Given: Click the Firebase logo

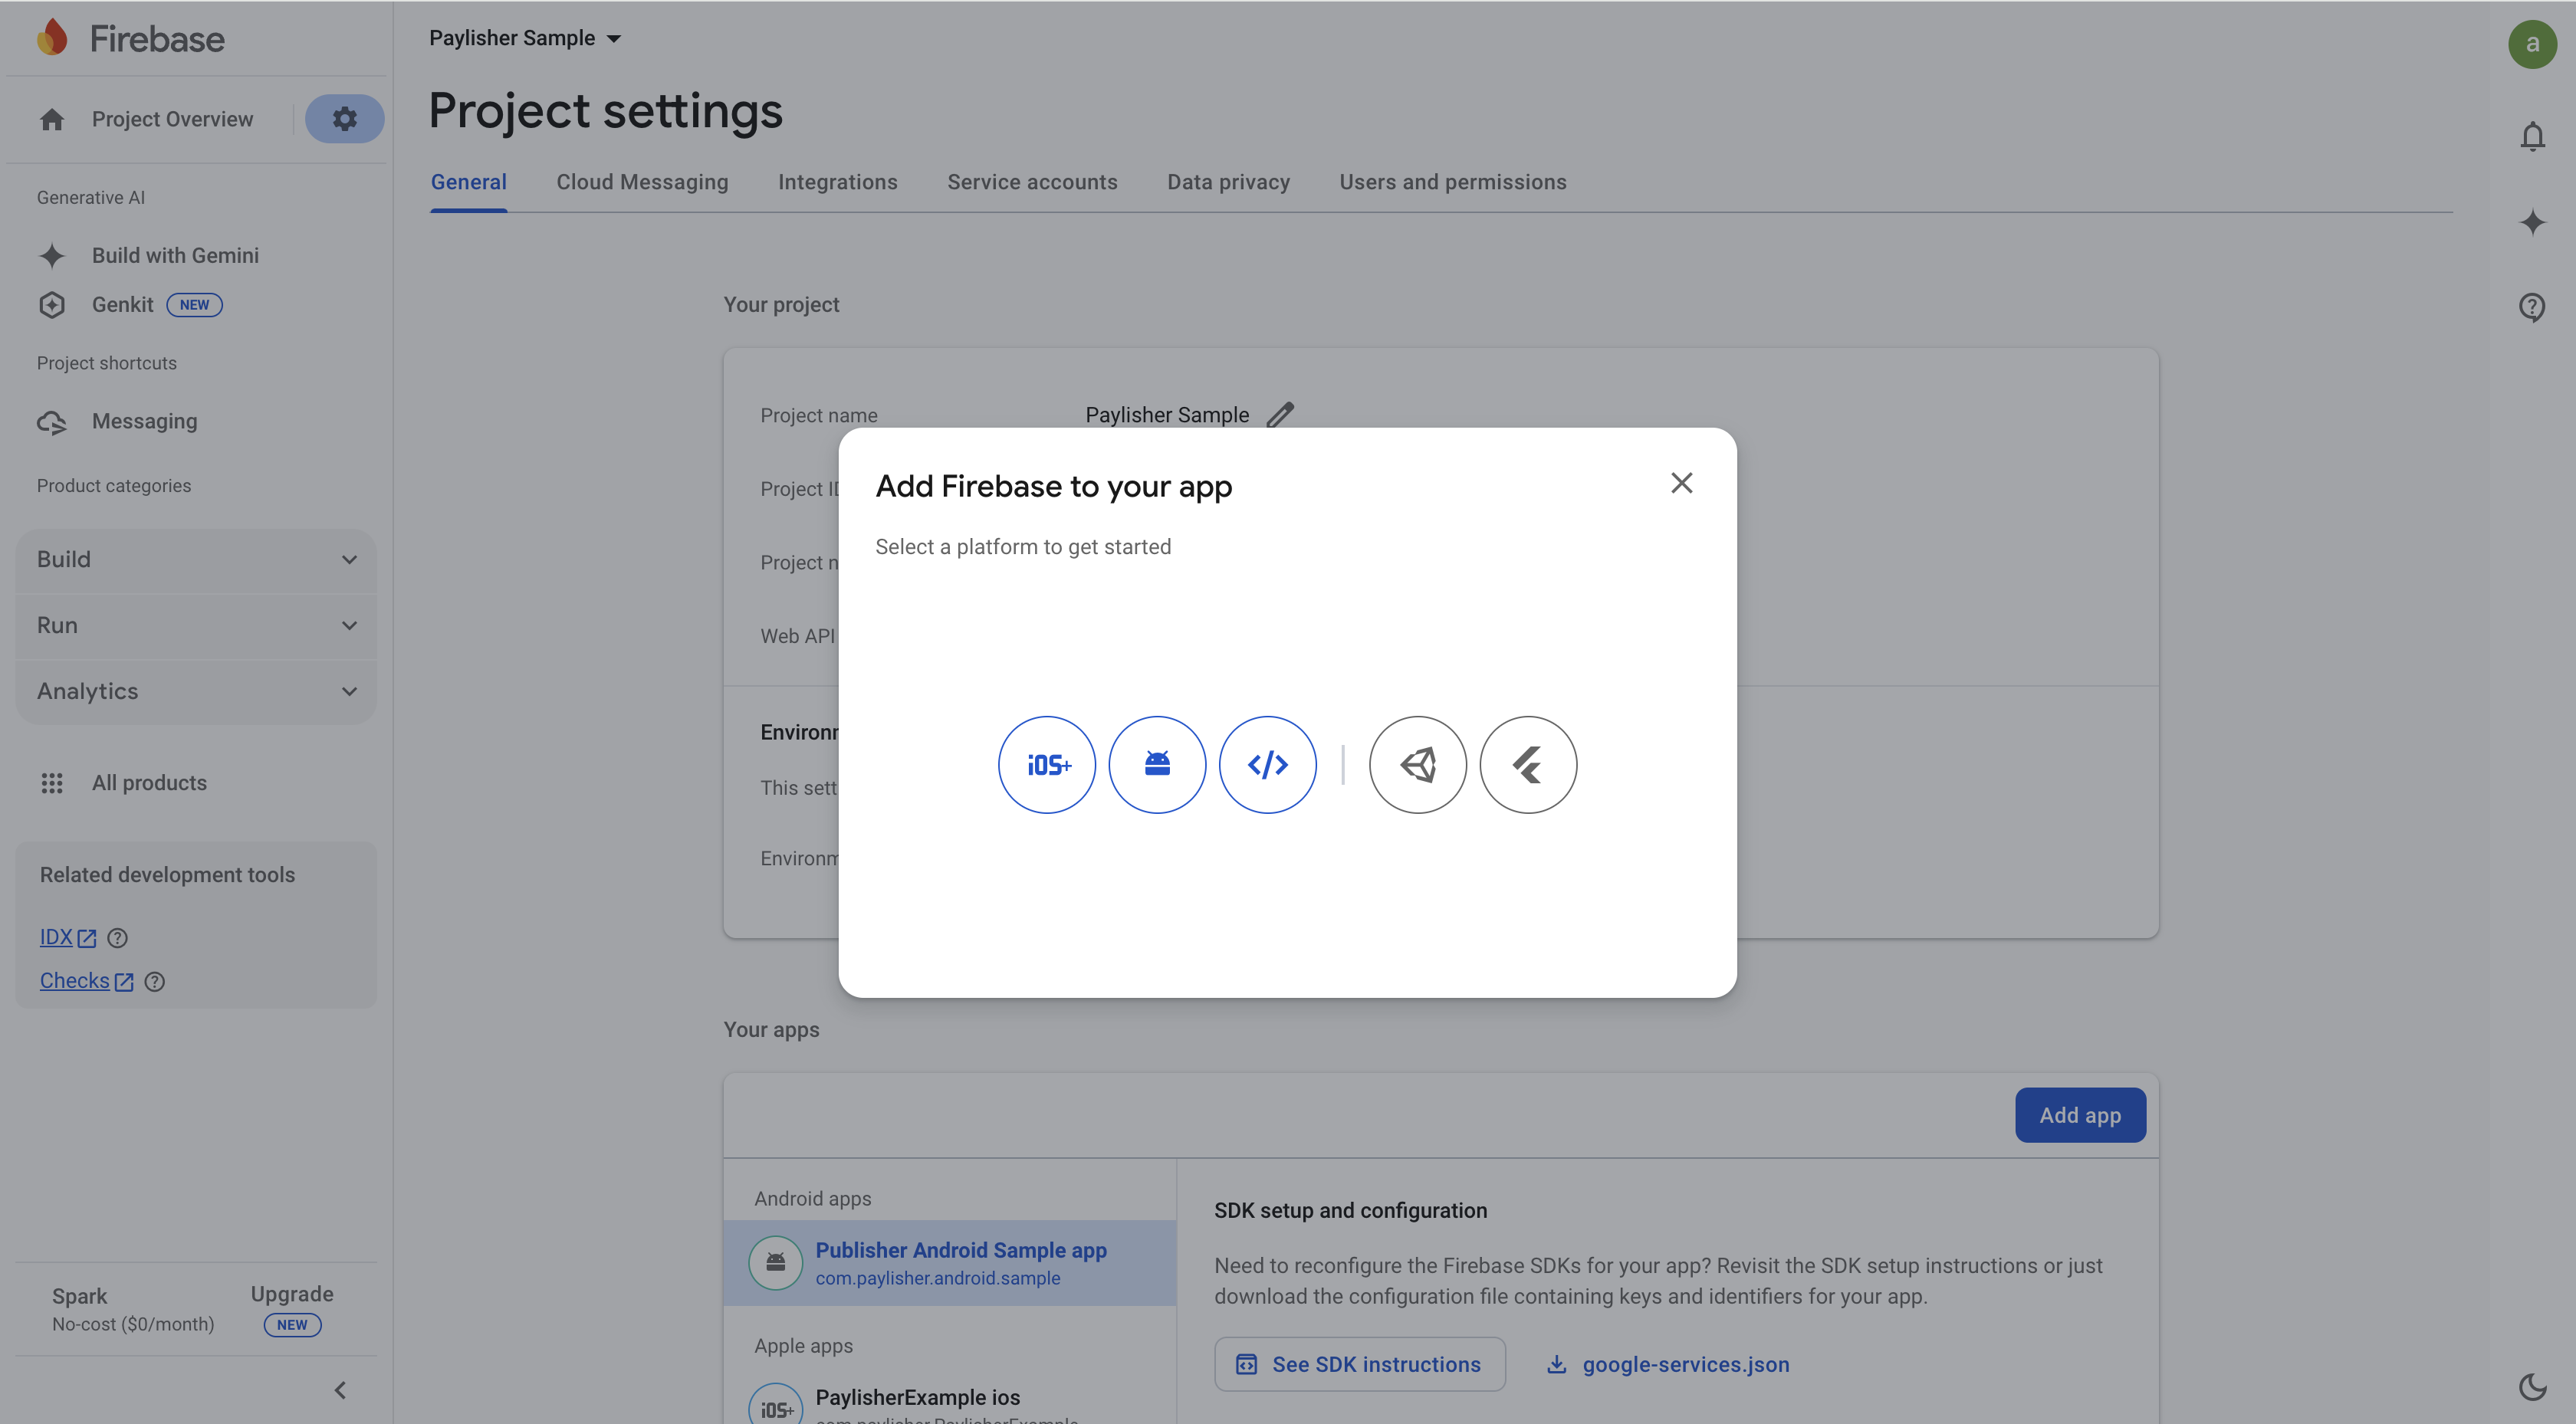Looking at the screenshot, I should click(x=130, y=38).
